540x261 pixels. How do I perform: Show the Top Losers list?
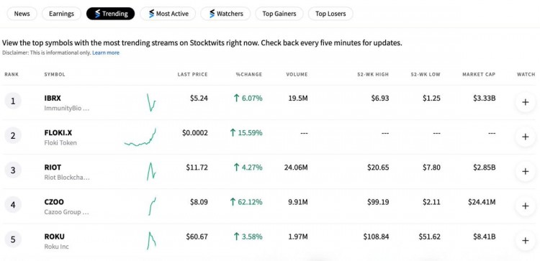click(330, 14)
